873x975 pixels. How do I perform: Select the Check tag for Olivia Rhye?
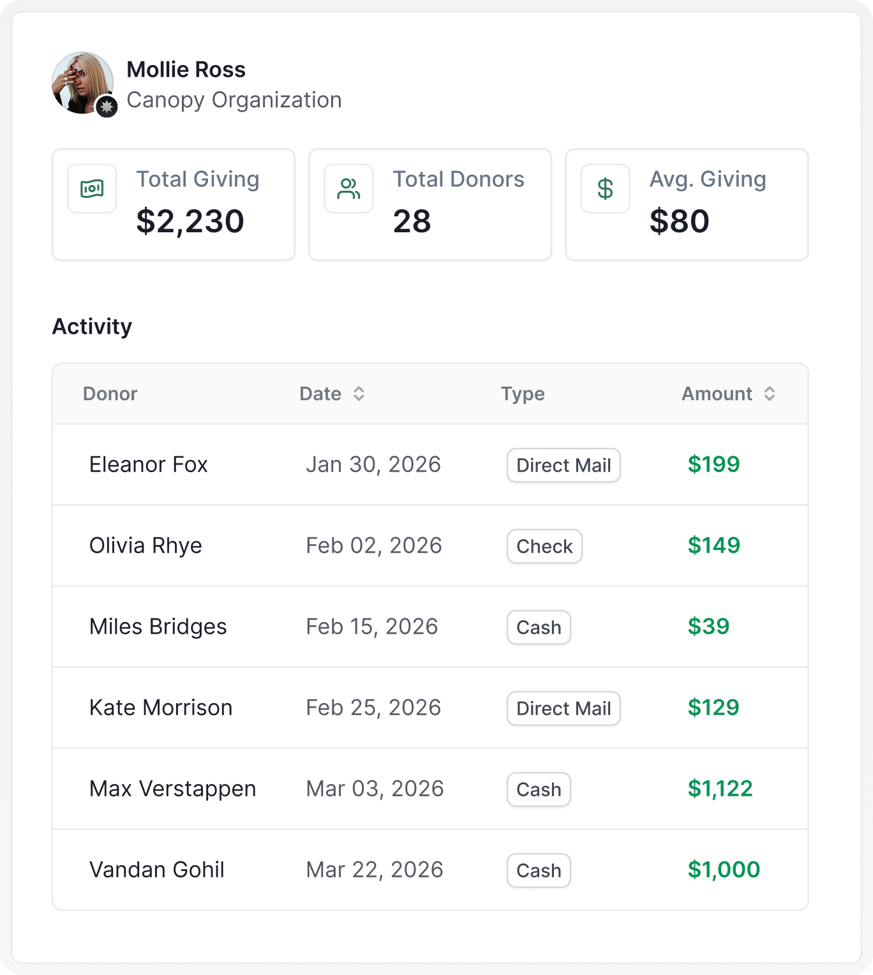click(x=544, y=546)
